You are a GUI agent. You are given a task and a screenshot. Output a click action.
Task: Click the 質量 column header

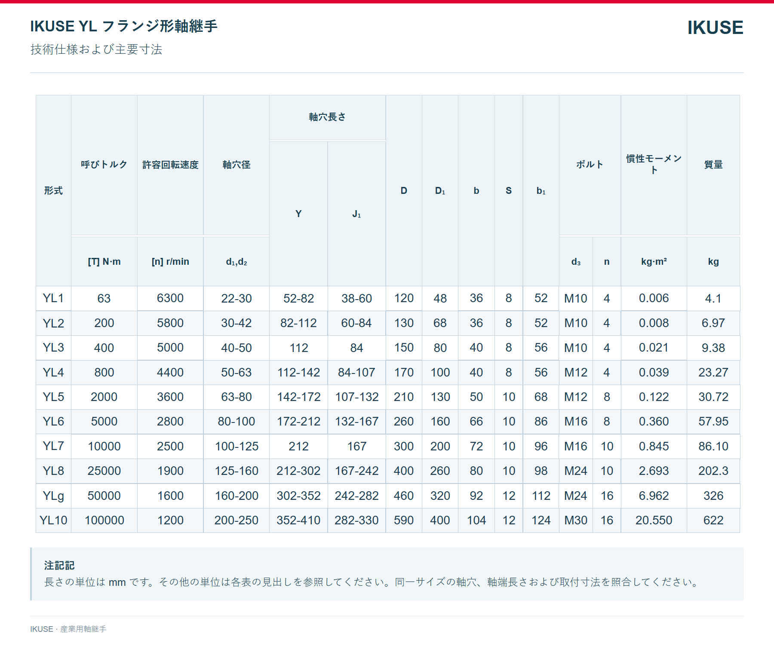click(713, 165)
